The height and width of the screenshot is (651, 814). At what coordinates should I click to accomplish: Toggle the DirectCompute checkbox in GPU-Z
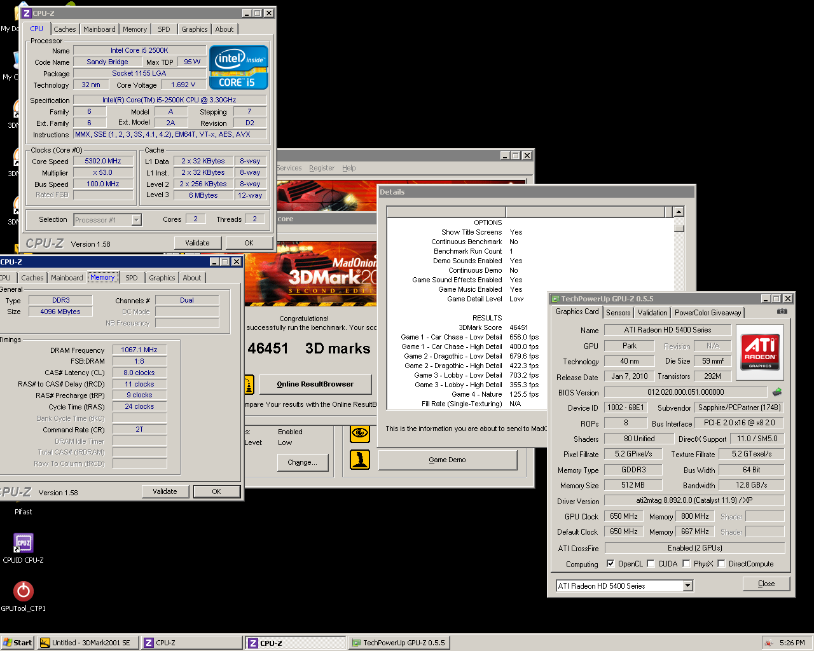point(721,564)
